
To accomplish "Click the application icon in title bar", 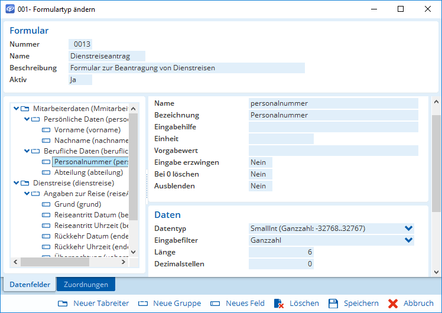I will (x=9, y=9).
